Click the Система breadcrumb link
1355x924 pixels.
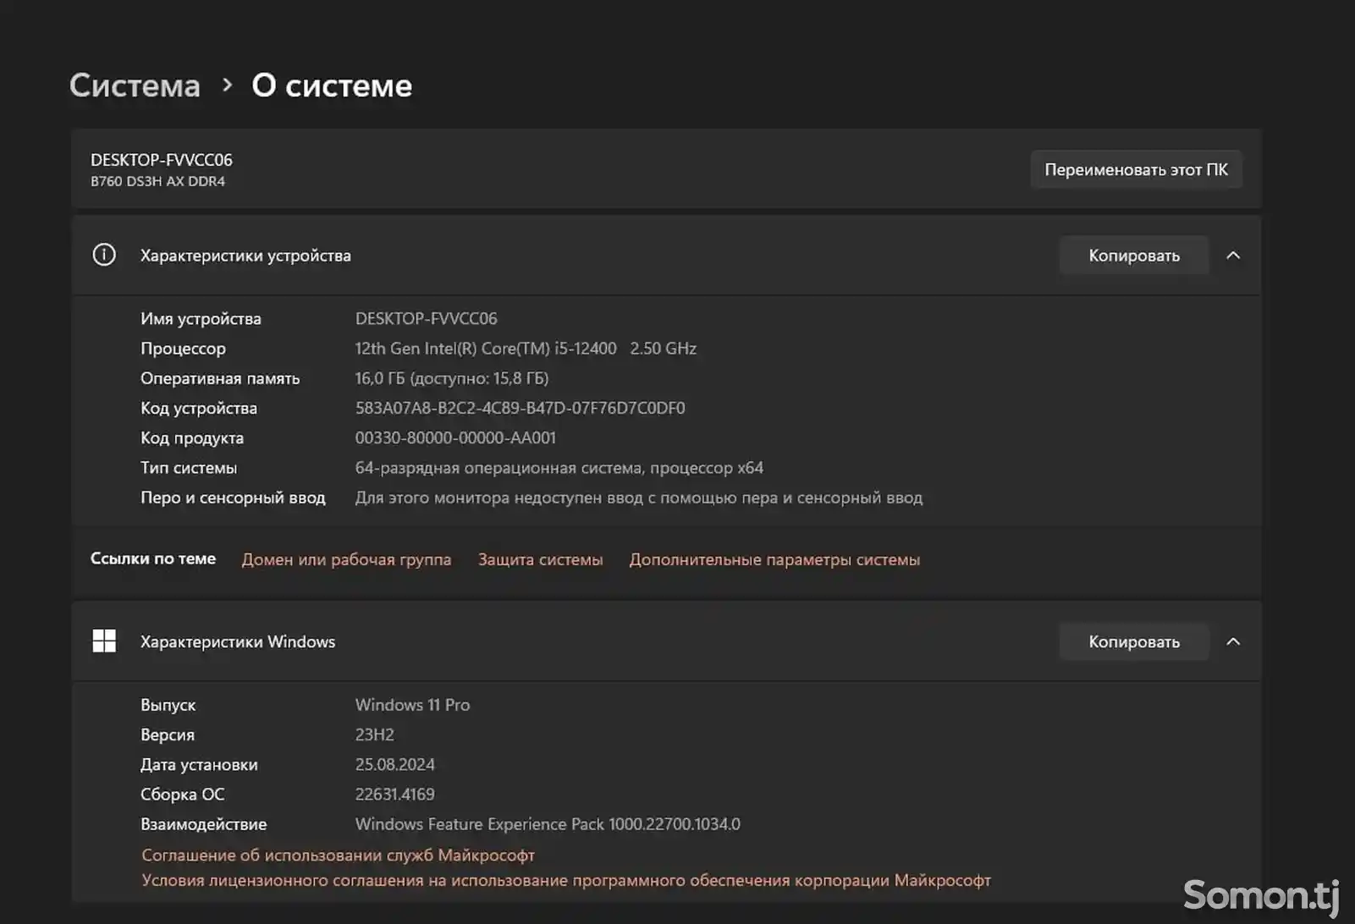tap(135, 85)
